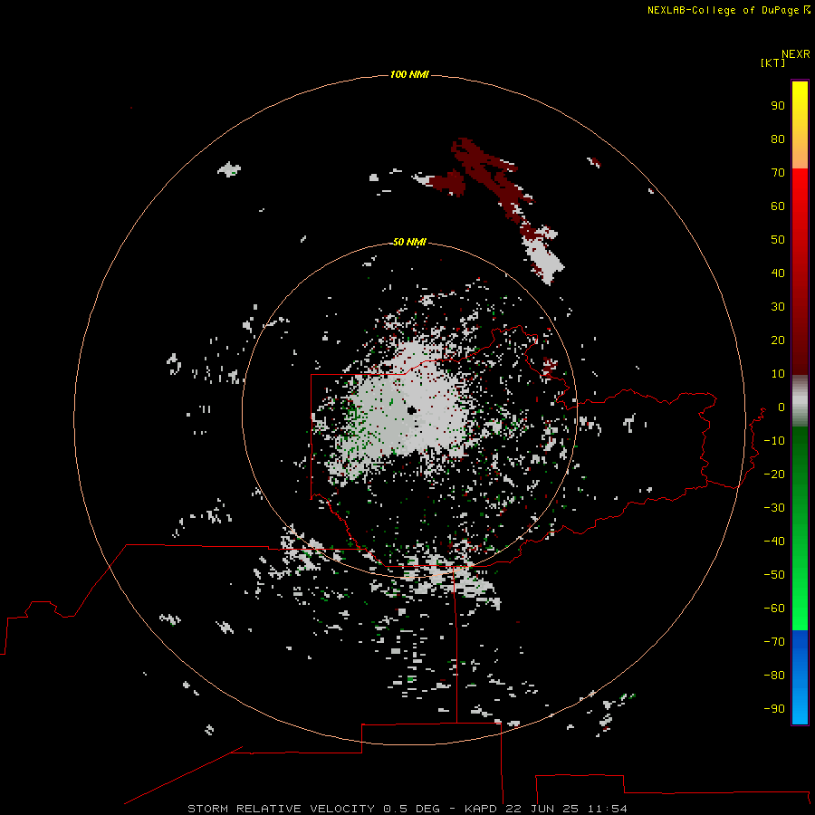Click the 0 knot label on legend
This screenshot has width=815, height=815.
[781, 407]
